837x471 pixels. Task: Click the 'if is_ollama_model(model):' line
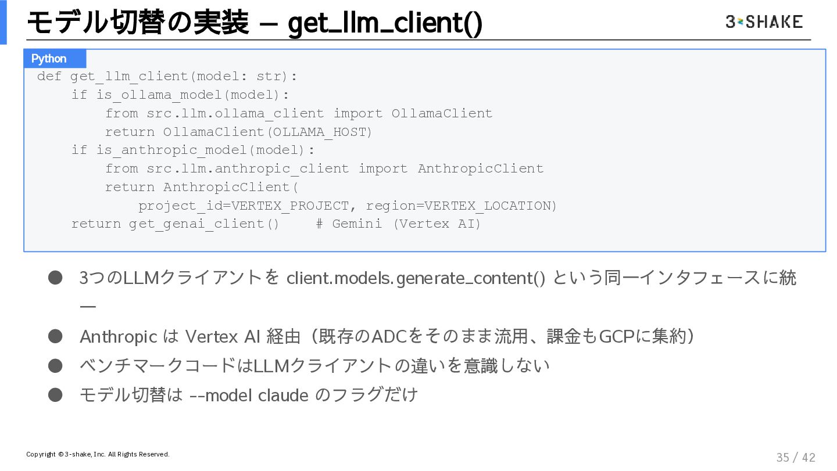click(x=180, y=95)
